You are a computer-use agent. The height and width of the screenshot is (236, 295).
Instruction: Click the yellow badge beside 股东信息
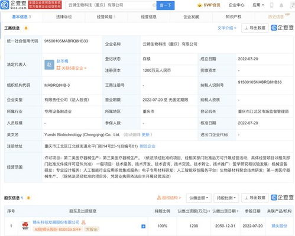point(28,198)
